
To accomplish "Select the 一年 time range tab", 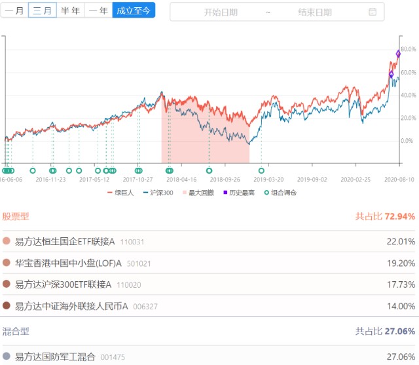I will pyautogui.click(x=98, y=10).
